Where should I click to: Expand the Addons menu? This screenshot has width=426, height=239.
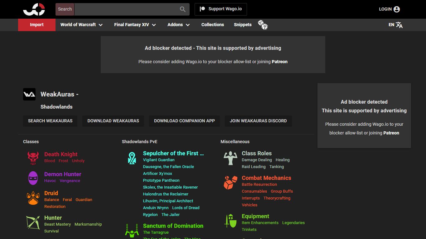[179, 25]
